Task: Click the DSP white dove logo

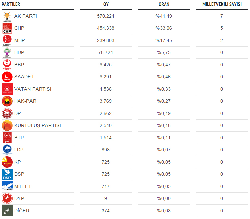Action: click(7, 174)
